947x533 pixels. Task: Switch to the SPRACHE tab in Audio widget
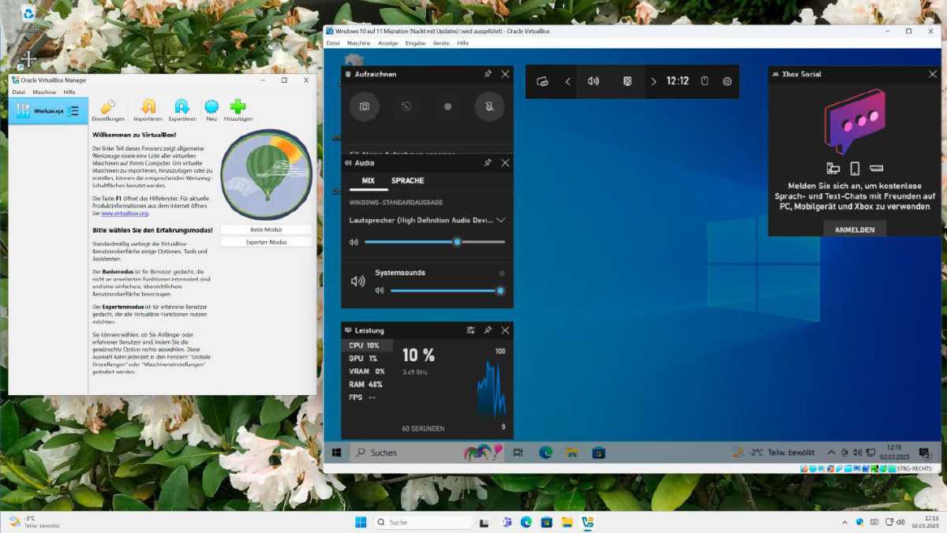tap(407, 181)
